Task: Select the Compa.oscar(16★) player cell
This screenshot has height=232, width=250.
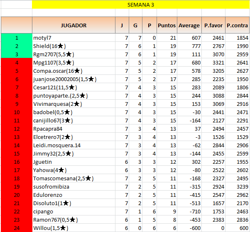Action: pyautogui.click(x=74, y=71)
